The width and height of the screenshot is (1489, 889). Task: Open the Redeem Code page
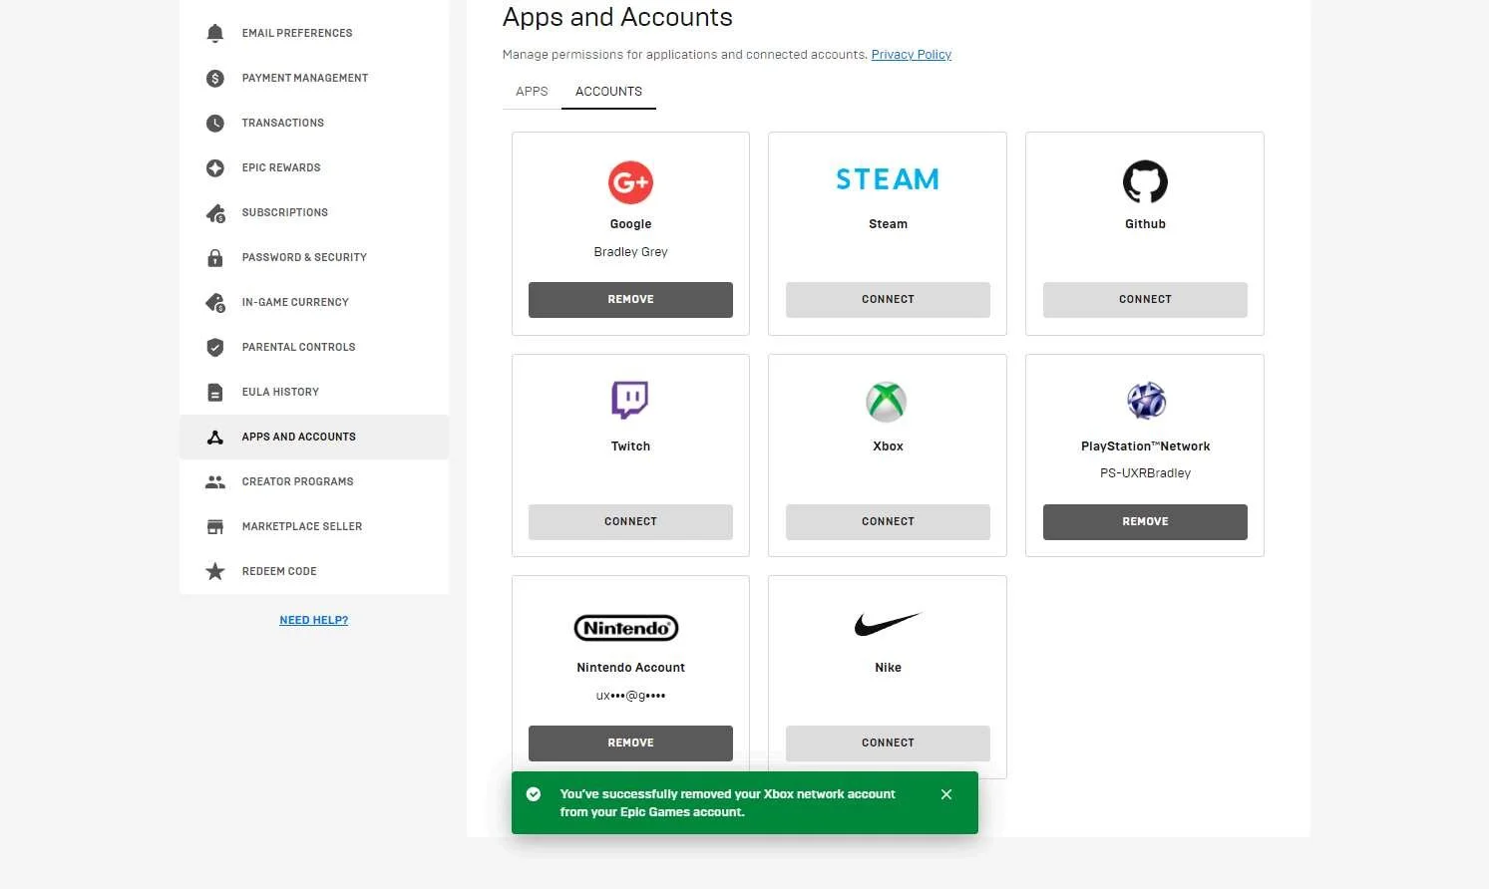pos(314,571)
